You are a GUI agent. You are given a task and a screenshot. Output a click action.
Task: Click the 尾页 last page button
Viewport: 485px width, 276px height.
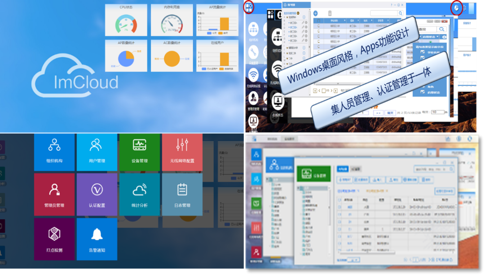[x=390, y=113]
